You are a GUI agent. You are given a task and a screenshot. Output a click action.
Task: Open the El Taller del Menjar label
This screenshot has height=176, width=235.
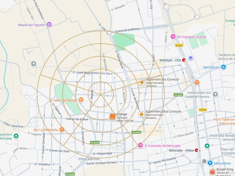tap(63, 100)
